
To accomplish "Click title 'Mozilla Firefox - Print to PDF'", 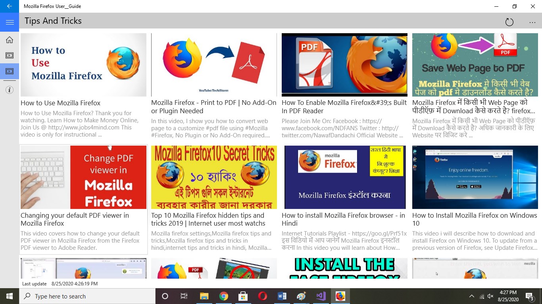I will click(214, 107).
